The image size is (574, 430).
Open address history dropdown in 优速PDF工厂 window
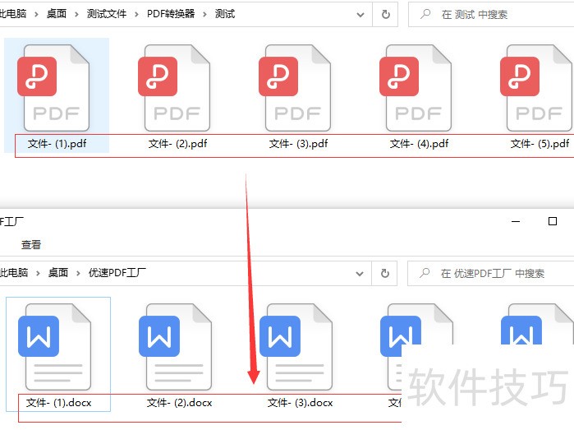click(x=360, y=274)
